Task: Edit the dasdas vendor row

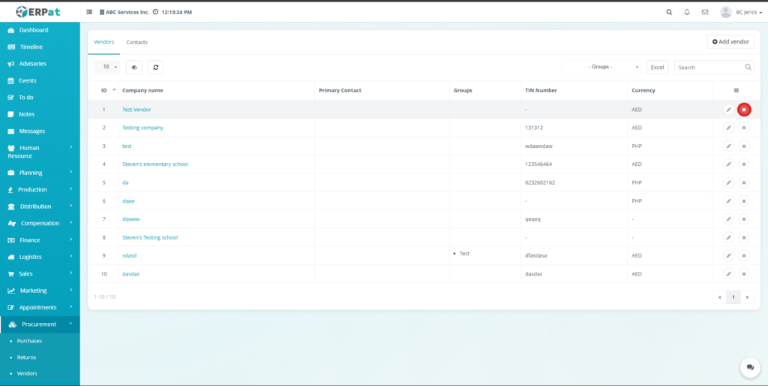Action: (728, 274)
